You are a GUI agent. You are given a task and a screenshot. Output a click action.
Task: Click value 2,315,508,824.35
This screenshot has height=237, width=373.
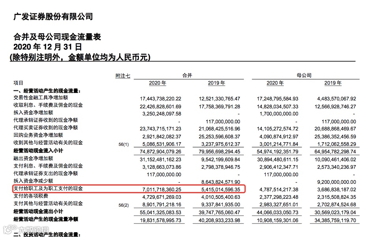[337, 197]
